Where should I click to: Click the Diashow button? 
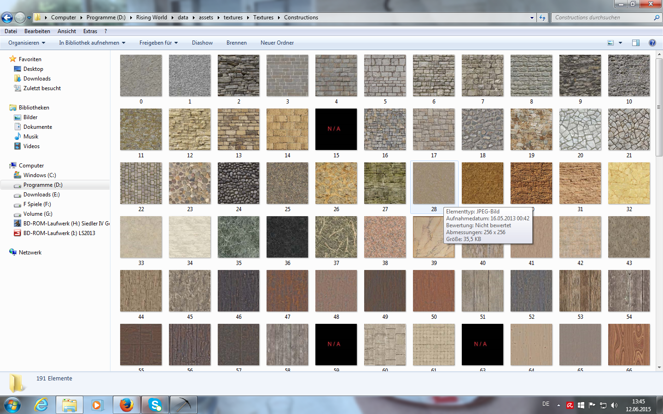202,43
